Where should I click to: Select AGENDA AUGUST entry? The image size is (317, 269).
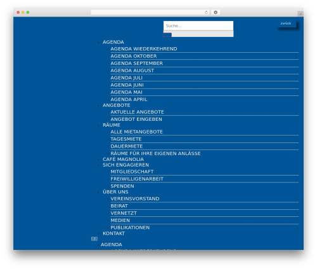click(133, 71)
